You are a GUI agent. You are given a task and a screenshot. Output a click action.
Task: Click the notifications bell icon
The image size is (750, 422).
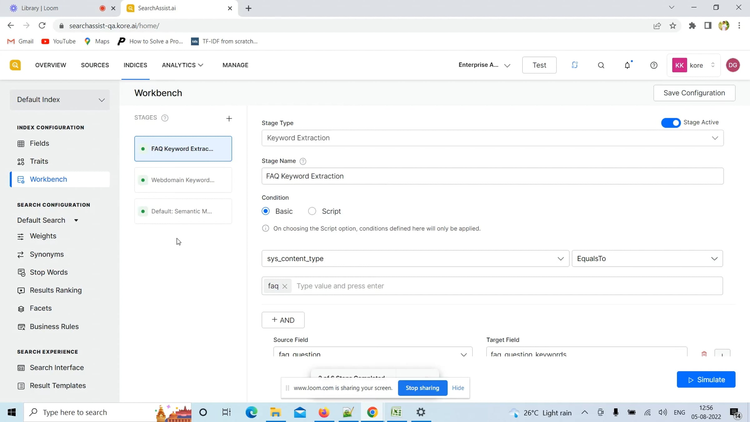(627, 65)
